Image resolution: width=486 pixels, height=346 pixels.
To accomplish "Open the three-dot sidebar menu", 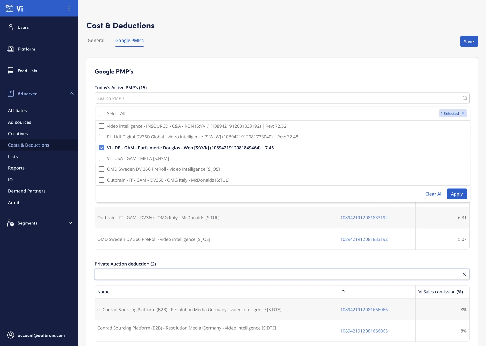I will (x=69, y=8).
